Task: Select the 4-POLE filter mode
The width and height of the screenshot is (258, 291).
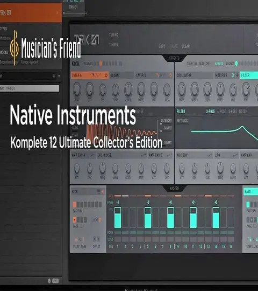Action: click(221, 112)
